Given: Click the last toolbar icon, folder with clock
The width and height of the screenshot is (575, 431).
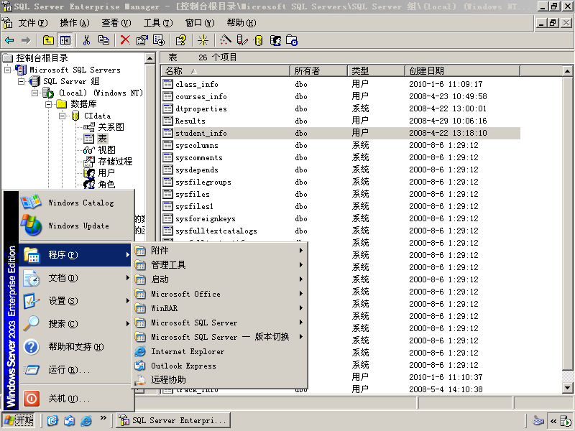Looking at the screenshot, I should (292, 40).
